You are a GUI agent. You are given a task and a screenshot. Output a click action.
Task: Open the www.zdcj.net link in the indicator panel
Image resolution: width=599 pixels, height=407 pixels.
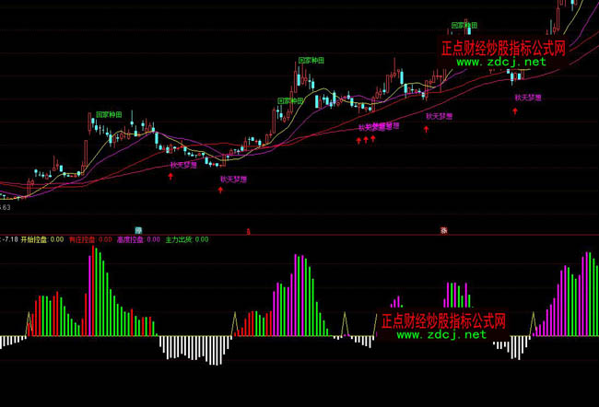[x=441, y=335]
